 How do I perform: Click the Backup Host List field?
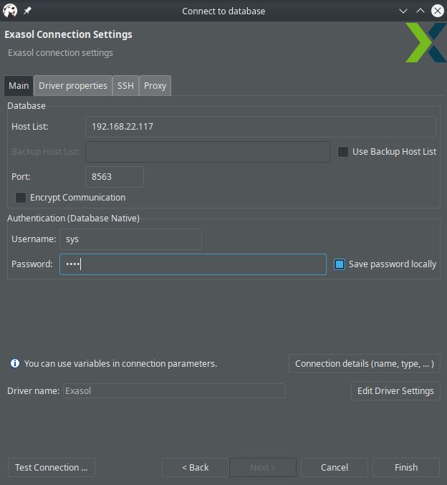208,152
